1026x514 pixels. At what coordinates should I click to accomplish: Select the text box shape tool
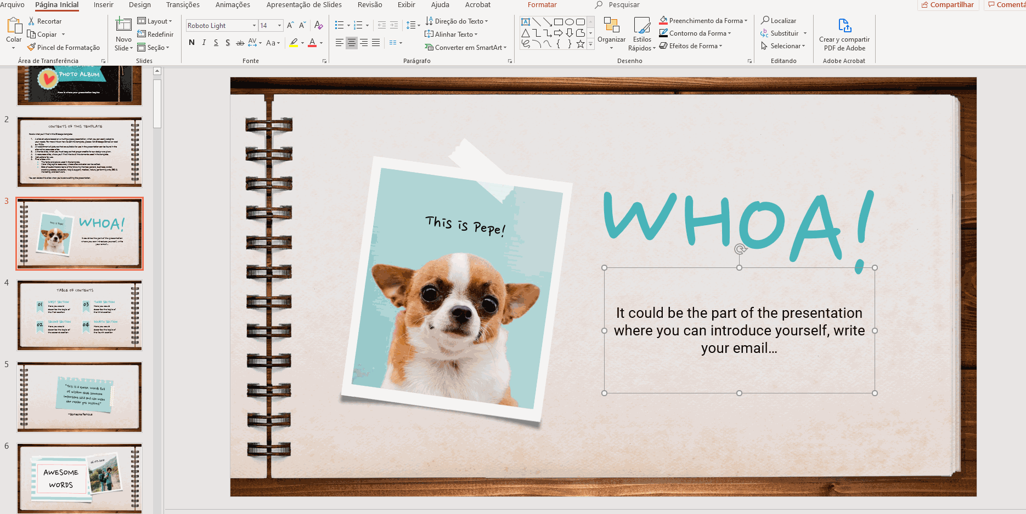526,22
